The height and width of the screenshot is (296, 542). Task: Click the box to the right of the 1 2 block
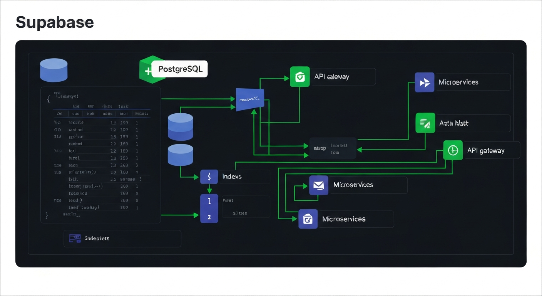(x=246, y=207)
